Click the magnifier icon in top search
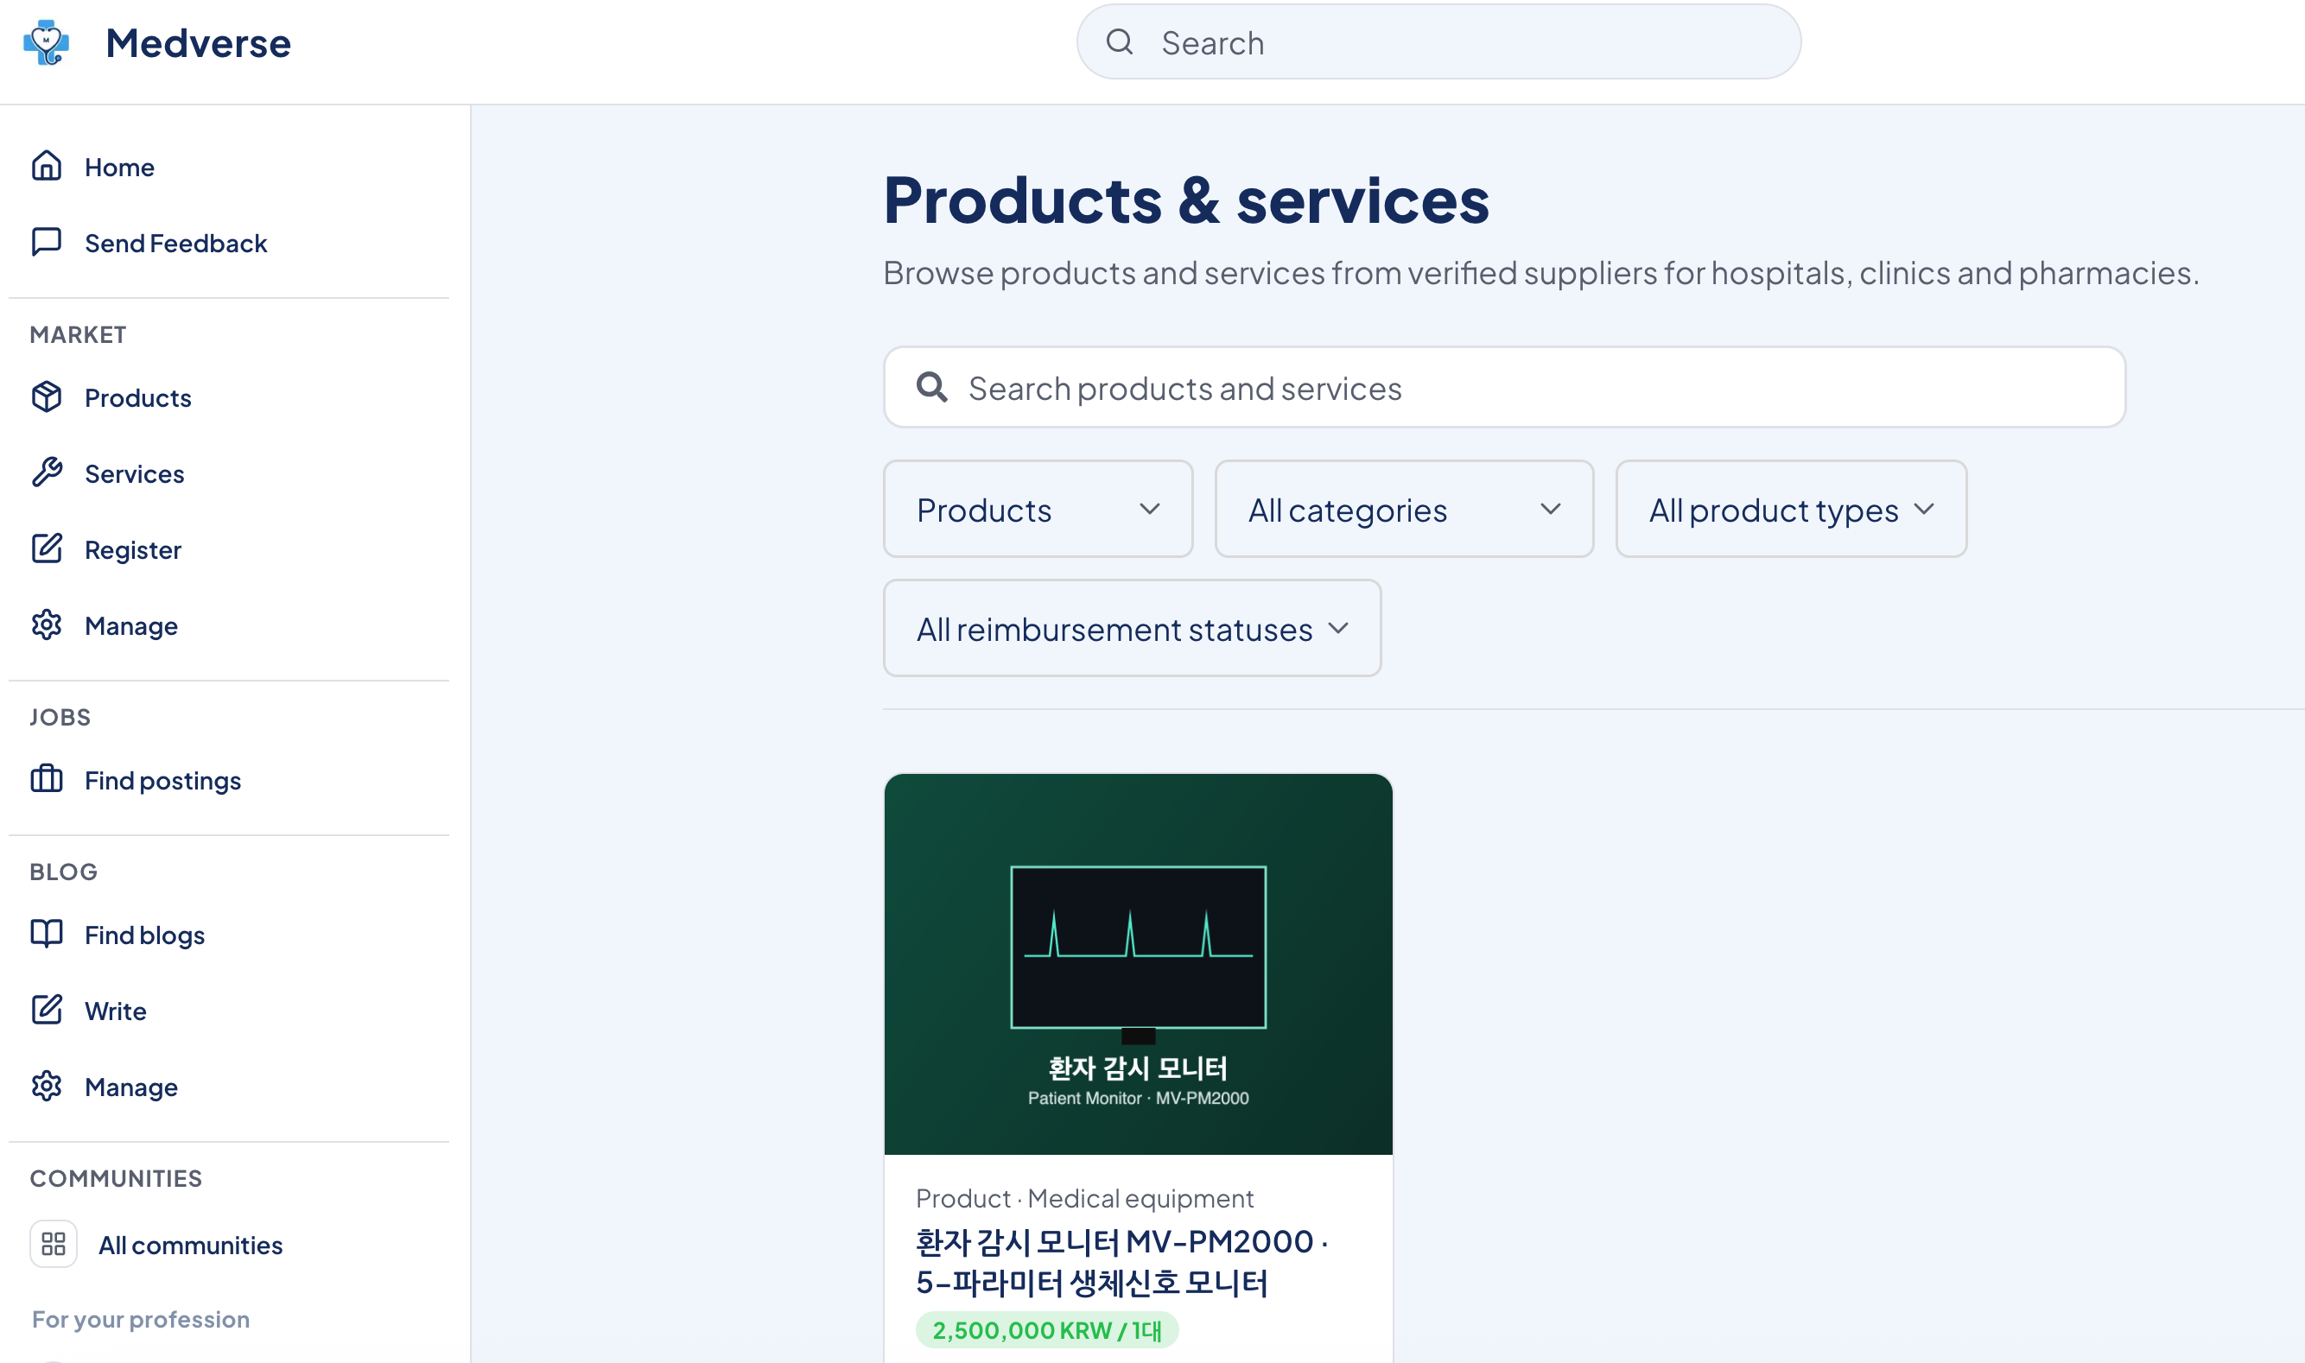 [x=1118, y=42]
